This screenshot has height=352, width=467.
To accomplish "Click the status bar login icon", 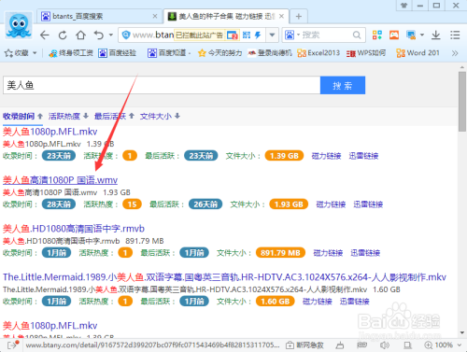I will [x=12, y=345].
